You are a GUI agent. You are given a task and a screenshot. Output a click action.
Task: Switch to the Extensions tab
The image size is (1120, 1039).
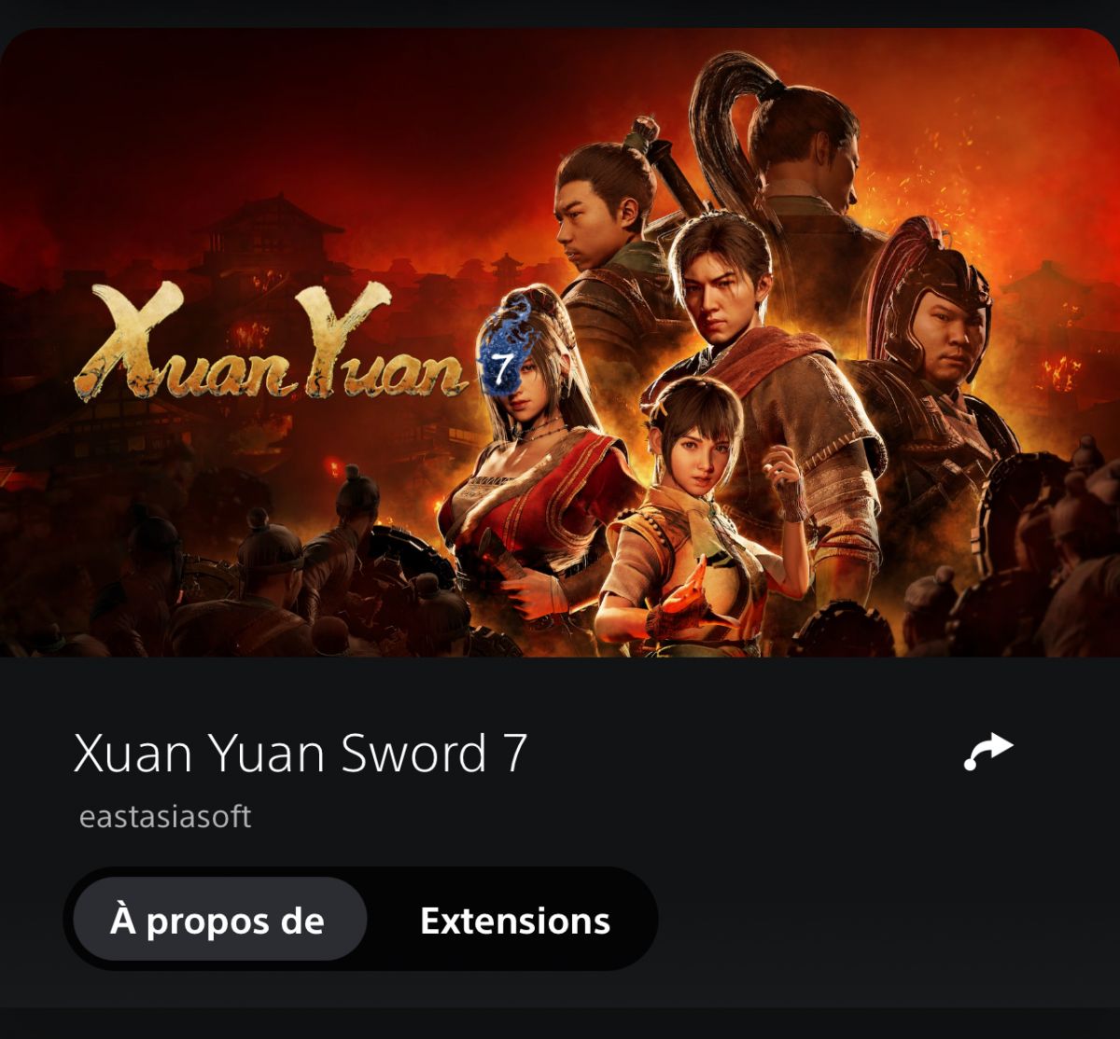515,921
